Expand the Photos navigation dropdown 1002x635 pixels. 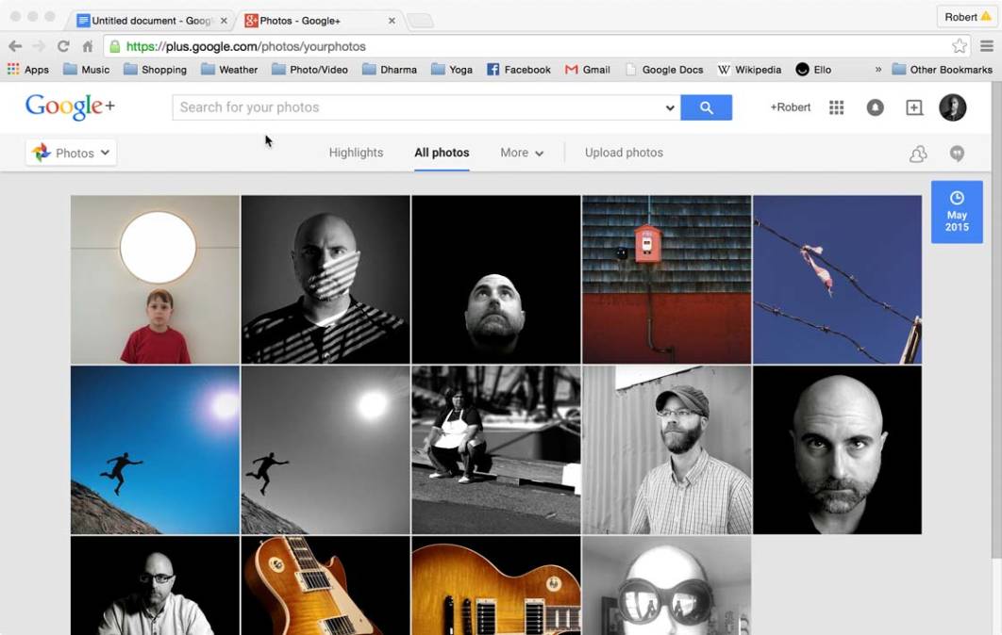[x=72, y=153]
